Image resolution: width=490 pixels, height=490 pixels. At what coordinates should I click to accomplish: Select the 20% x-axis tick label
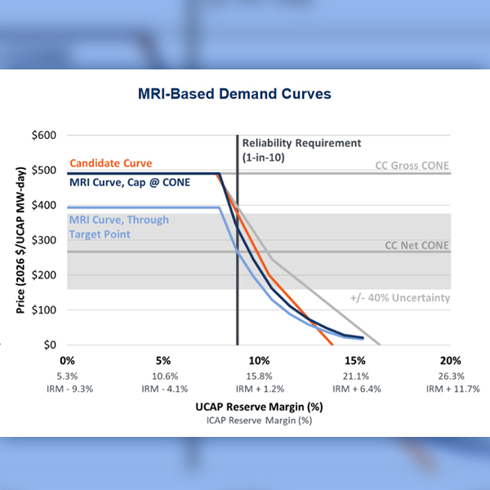(x=450, y=360)
